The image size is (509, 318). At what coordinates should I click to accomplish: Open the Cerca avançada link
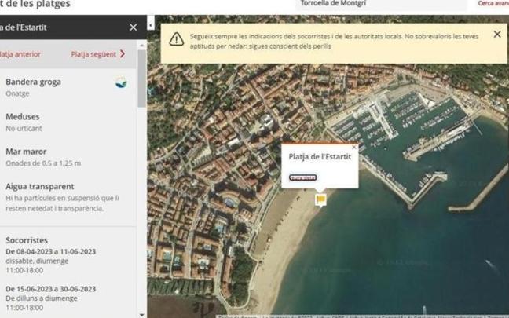493,4
